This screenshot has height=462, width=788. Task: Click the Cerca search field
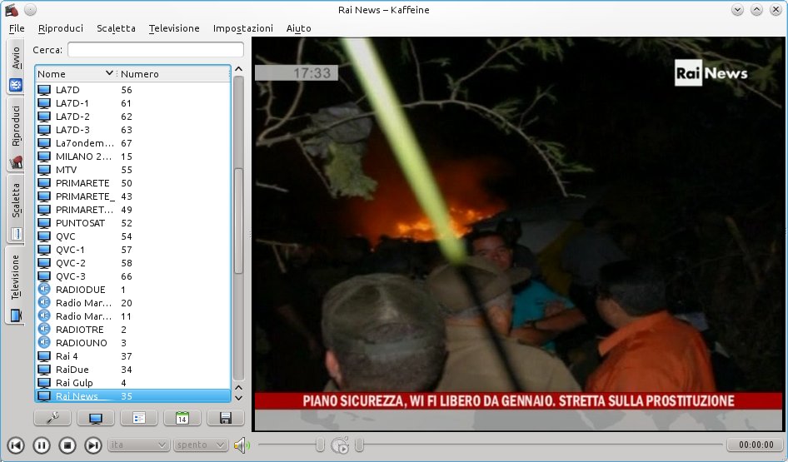point(155,50)
